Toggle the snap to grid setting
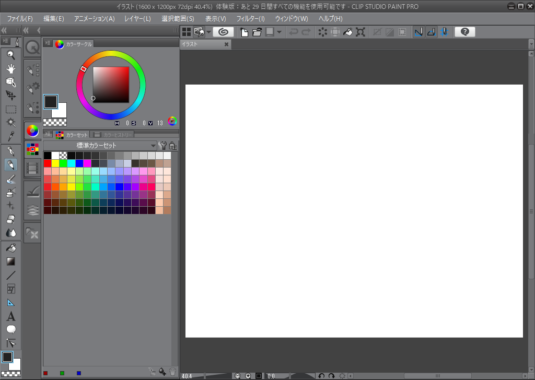The image size is (535, 380). [x=445, y=32]
